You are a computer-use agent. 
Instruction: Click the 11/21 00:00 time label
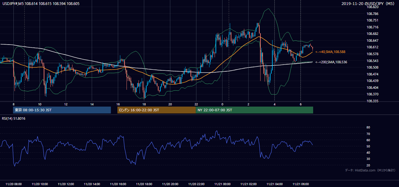coord(222,184)
